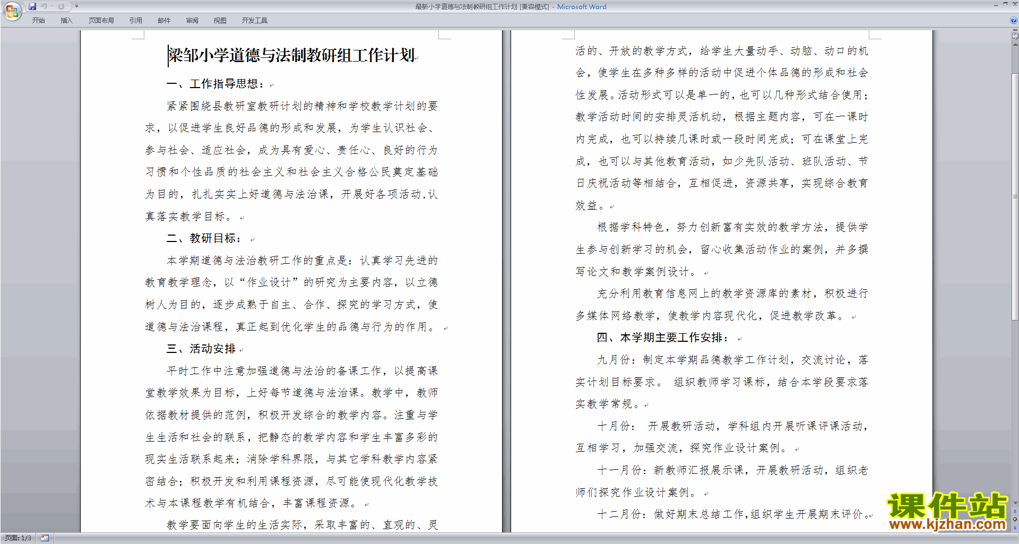Screen dimensions: 1019x544
Task: Open the 插入 ribbon tab
Action: (x=66, y=21)
